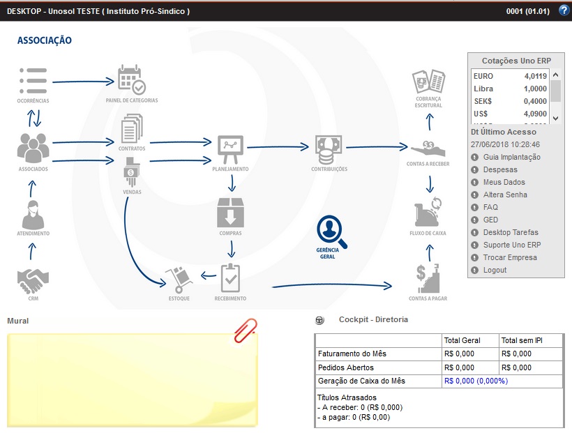Click the yellow Mural sticky note

point(131,379)
